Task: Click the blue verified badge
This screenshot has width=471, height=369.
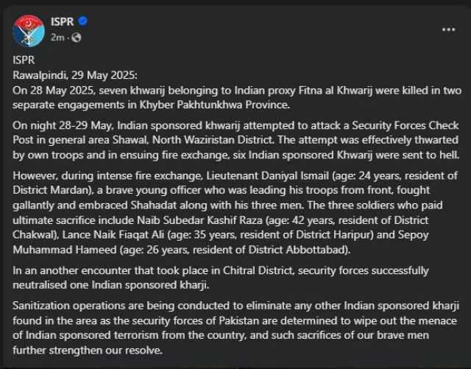Action: tap(82, 21)
